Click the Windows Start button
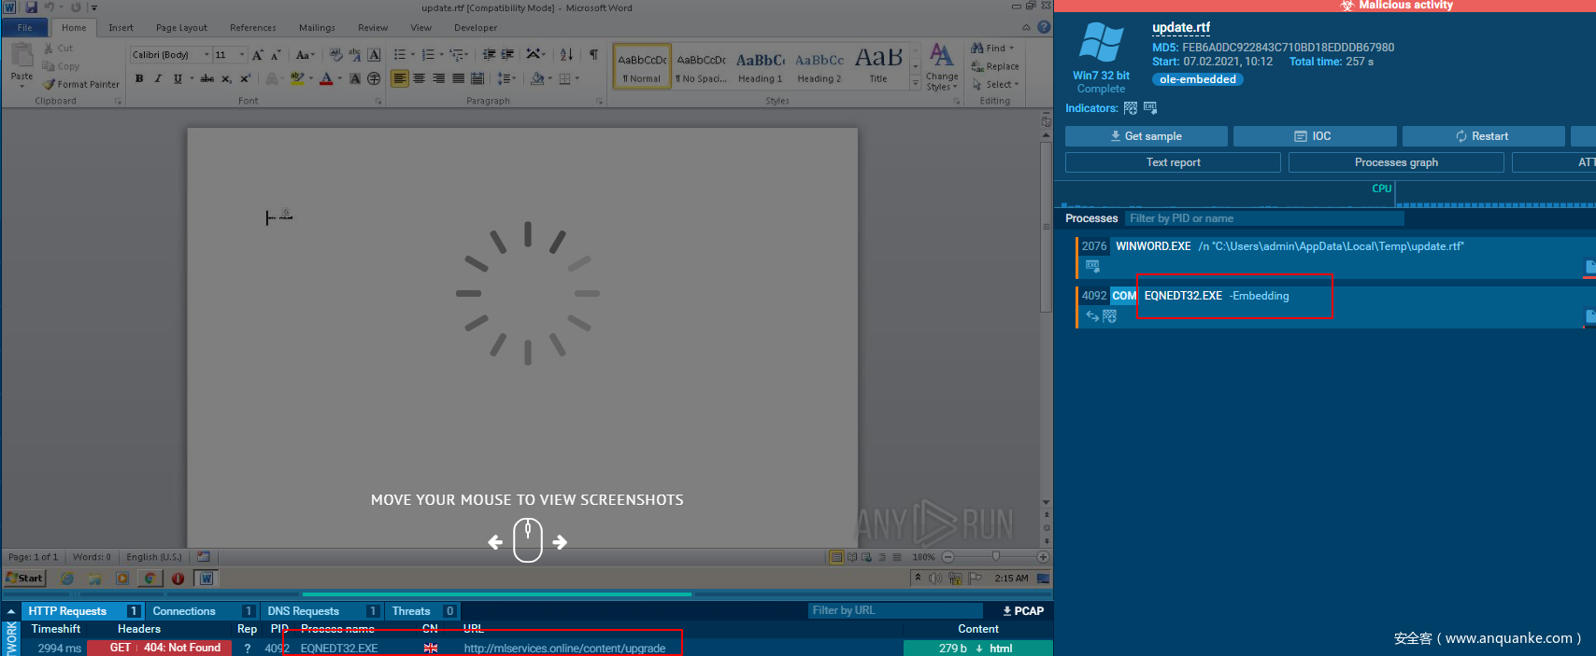1596x656 pixels. pos(24,579)
